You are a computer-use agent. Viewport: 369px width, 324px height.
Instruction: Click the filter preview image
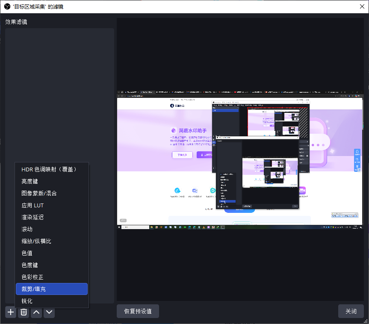click(x=240, y=159)
